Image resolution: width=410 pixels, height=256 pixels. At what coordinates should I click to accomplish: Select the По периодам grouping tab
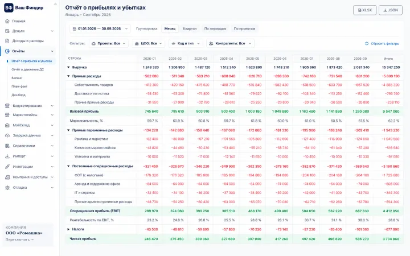click(x=215, y=29)
